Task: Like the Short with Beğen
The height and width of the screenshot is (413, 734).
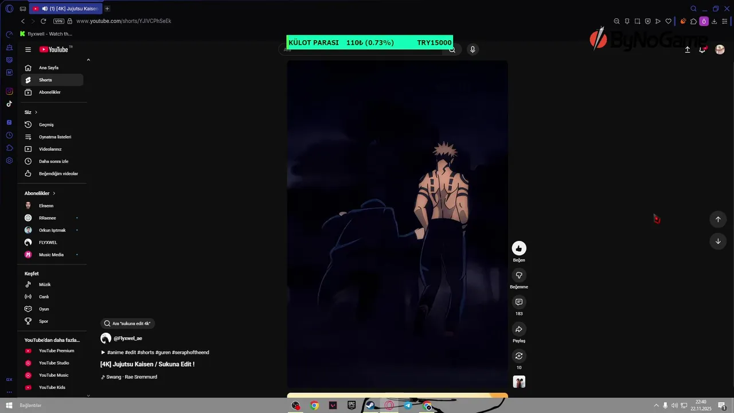Action: pos(519,248)
